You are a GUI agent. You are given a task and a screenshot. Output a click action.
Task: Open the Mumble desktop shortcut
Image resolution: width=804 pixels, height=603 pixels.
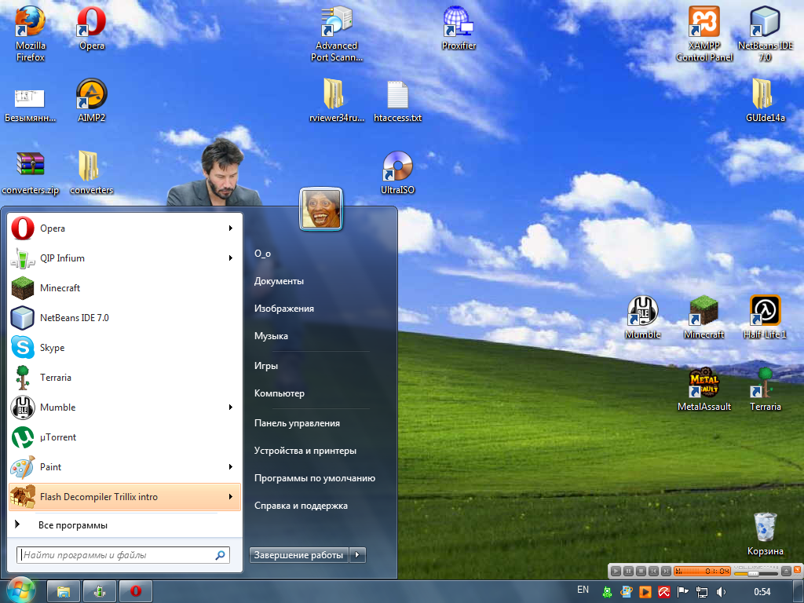point(642,317)
